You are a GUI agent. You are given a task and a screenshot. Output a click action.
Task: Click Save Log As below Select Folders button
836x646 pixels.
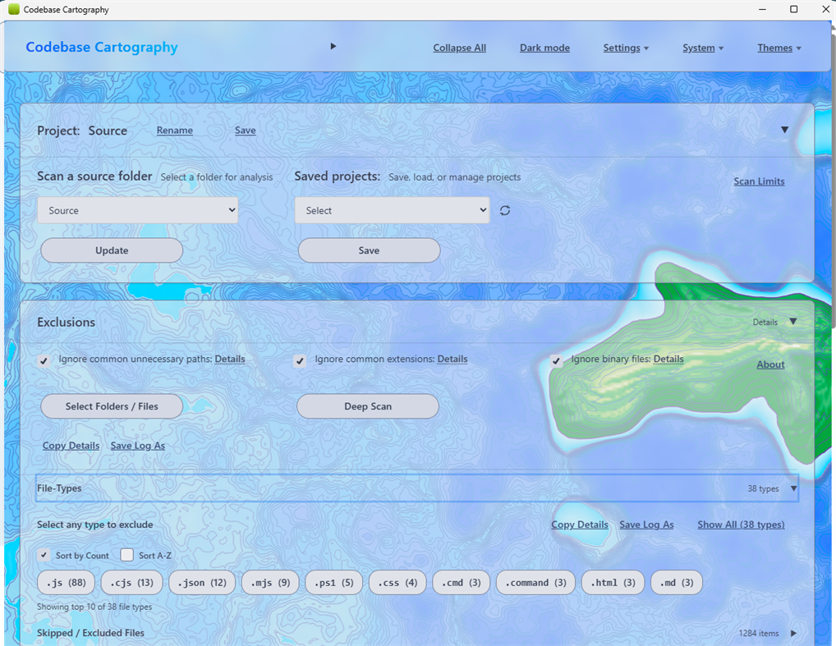(x=138, y=446)
